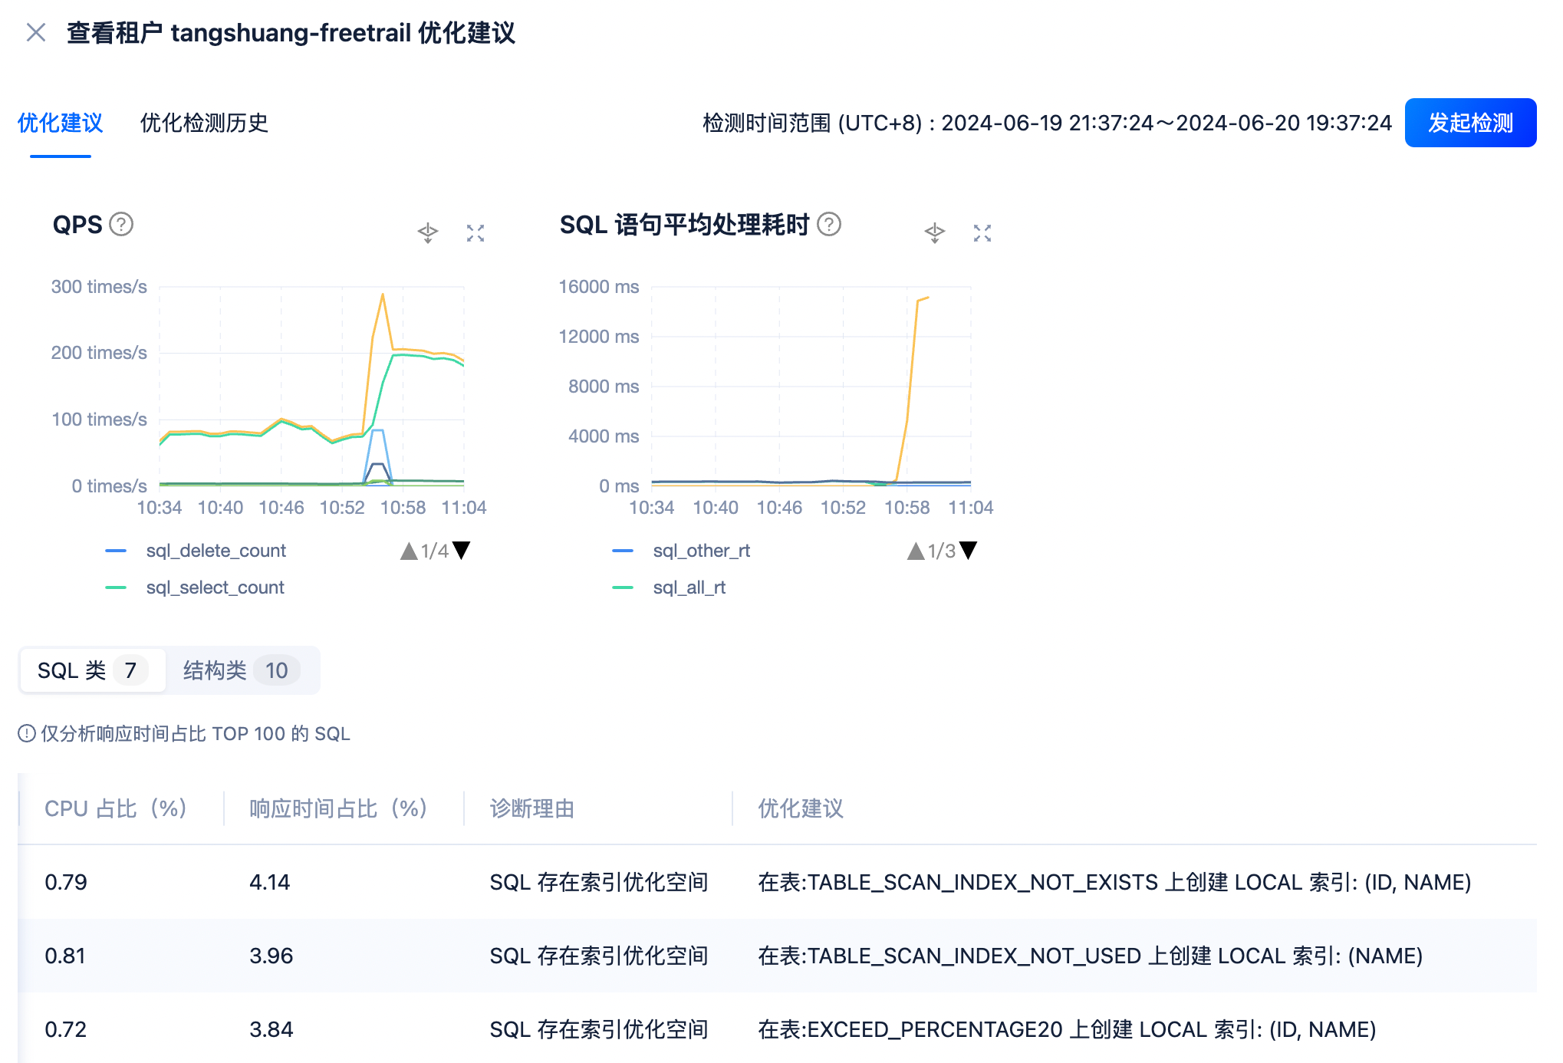
Task: Go to next QPS legend page
Action: (x=462, y=551)
